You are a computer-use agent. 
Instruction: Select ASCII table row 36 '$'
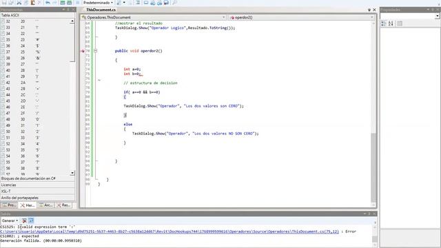coord(35,46)
